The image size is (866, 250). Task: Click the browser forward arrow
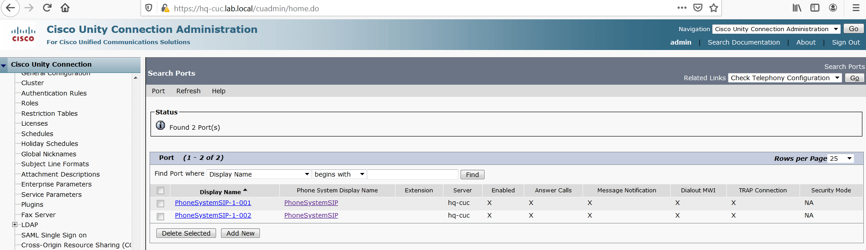29,8
